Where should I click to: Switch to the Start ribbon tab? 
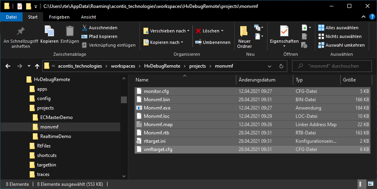(x=33, y=17)
